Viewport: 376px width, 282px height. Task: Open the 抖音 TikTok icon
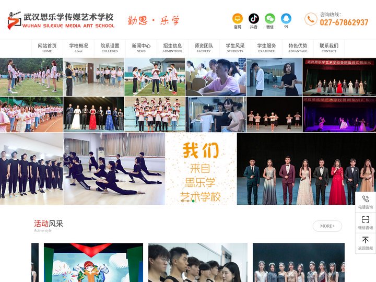(x=253, y=18)
